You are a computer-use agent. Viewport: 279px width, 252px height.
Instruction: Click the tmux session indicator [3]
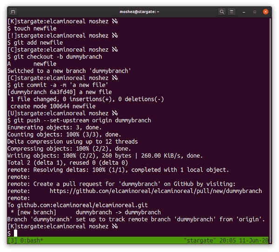point(12,240)
